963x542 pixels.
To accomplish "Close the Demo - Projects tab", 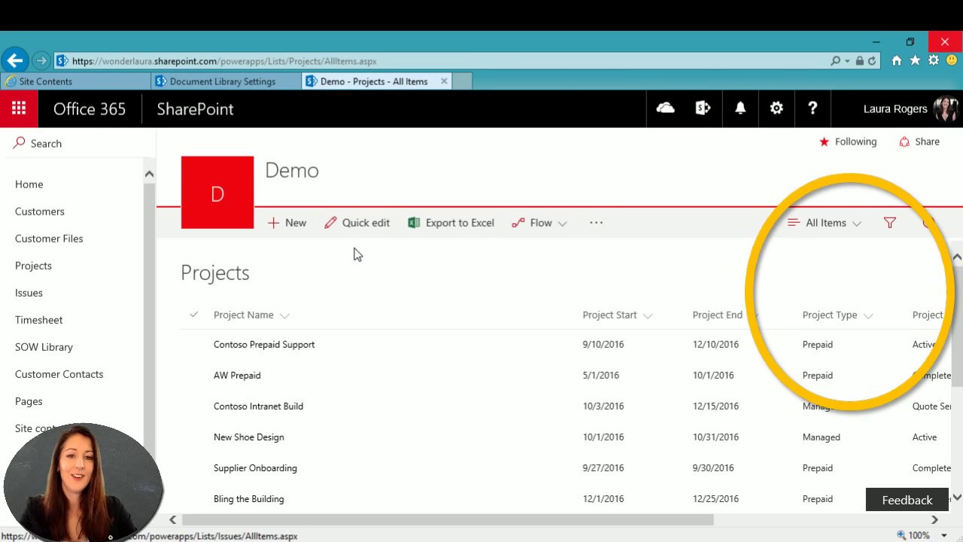I will coord(444,81).
